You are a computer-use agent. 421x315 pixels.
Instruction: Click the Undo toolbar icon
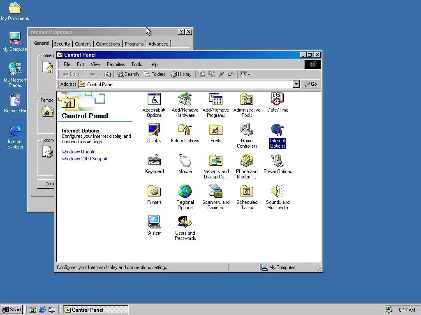pos(231,74)
